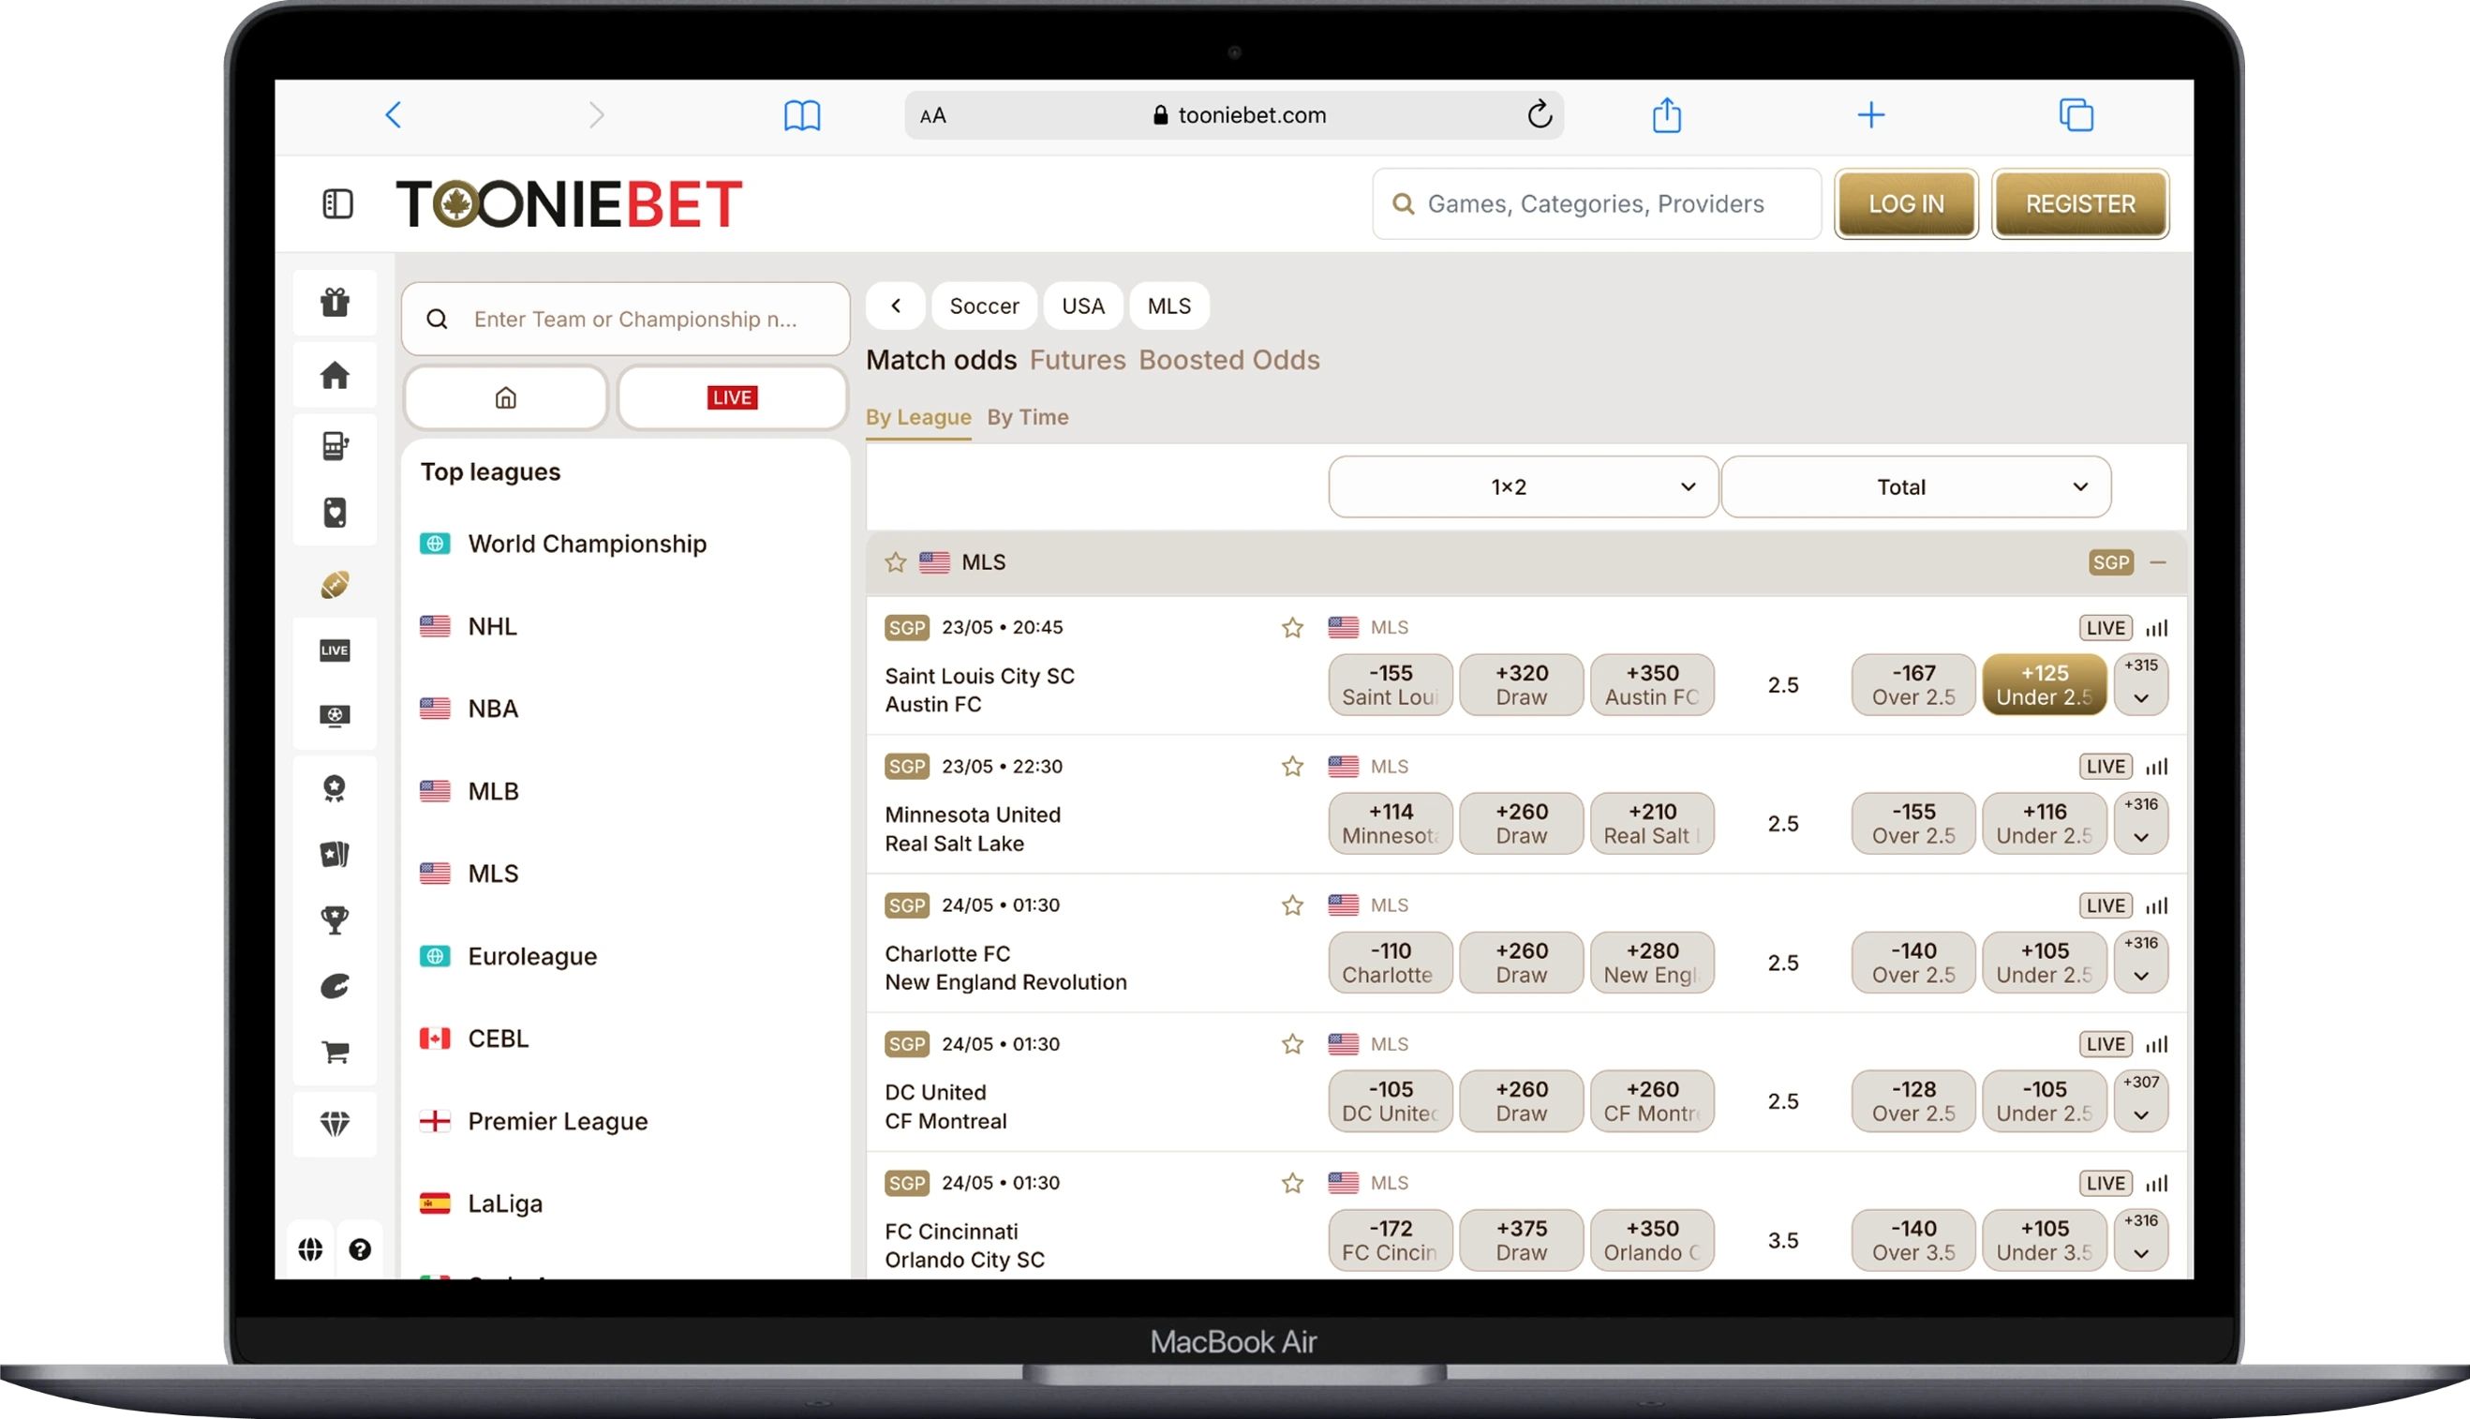Click the REGISTER button
This screenshot has width=2470, height=1419.
[2080, 203]
